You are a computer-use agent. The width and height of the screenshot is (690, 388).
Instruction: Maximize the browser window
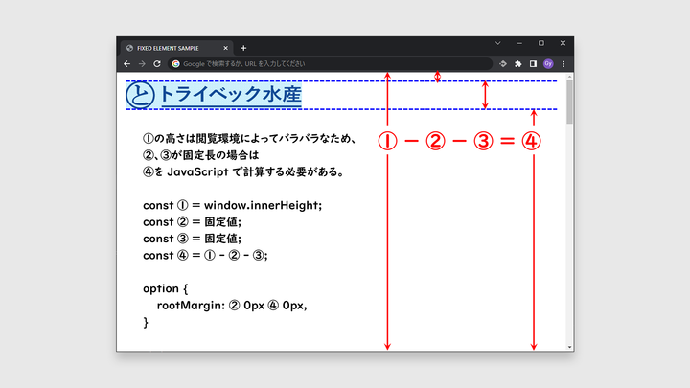tap(540, 43)
